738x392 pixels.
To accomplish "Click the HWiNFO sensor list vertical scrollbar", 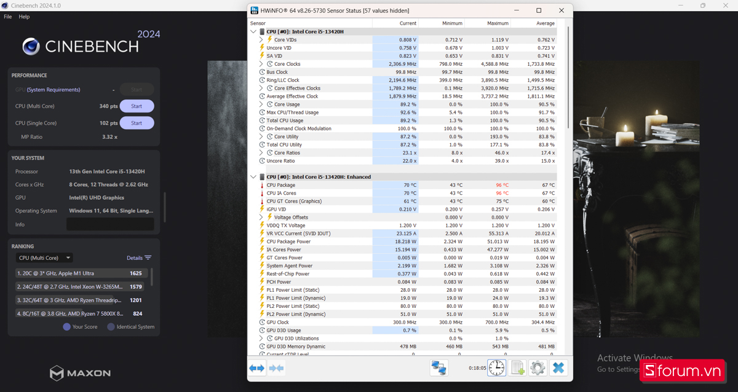I will pos(568,77).
